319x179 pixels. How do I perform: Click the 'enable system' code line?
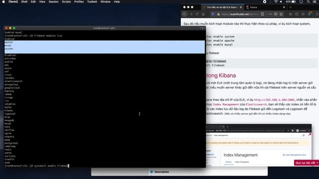(x=220, y=36)
